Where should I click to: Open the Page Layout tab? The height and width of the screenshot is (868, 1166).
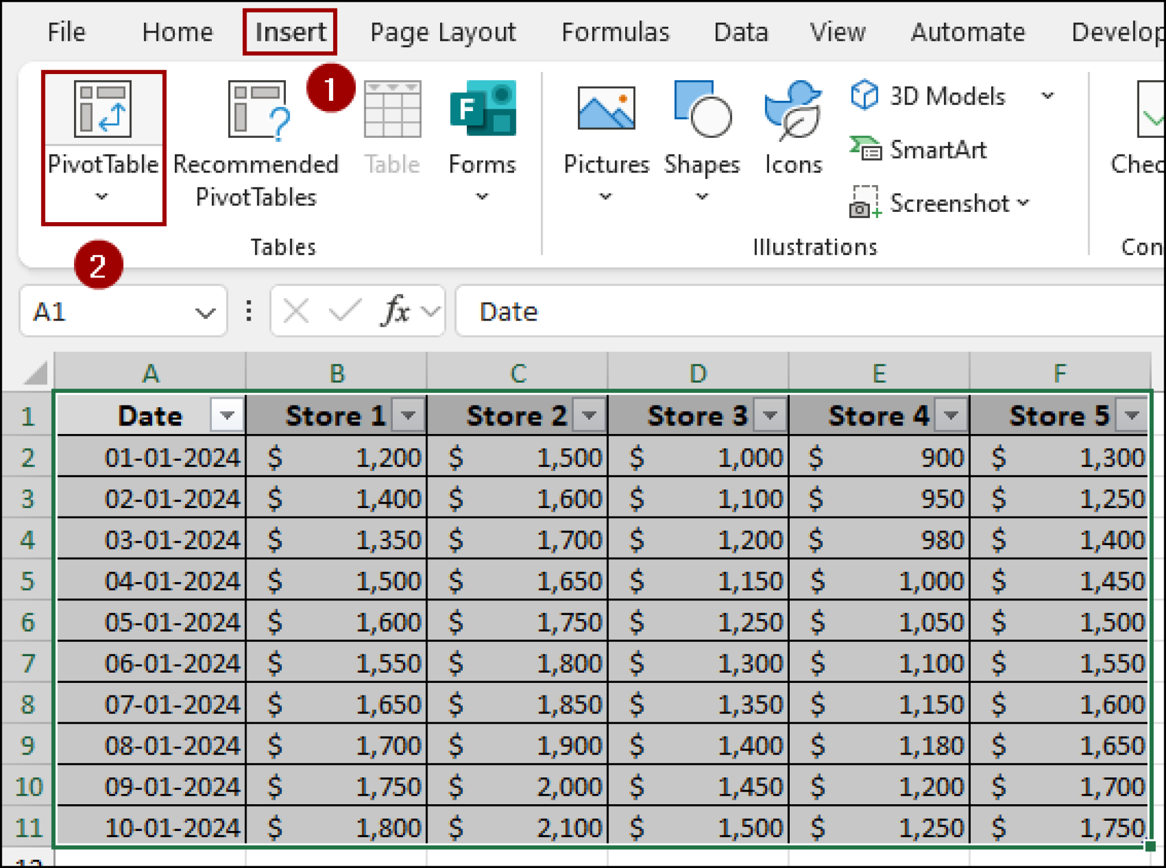[442, 31]
